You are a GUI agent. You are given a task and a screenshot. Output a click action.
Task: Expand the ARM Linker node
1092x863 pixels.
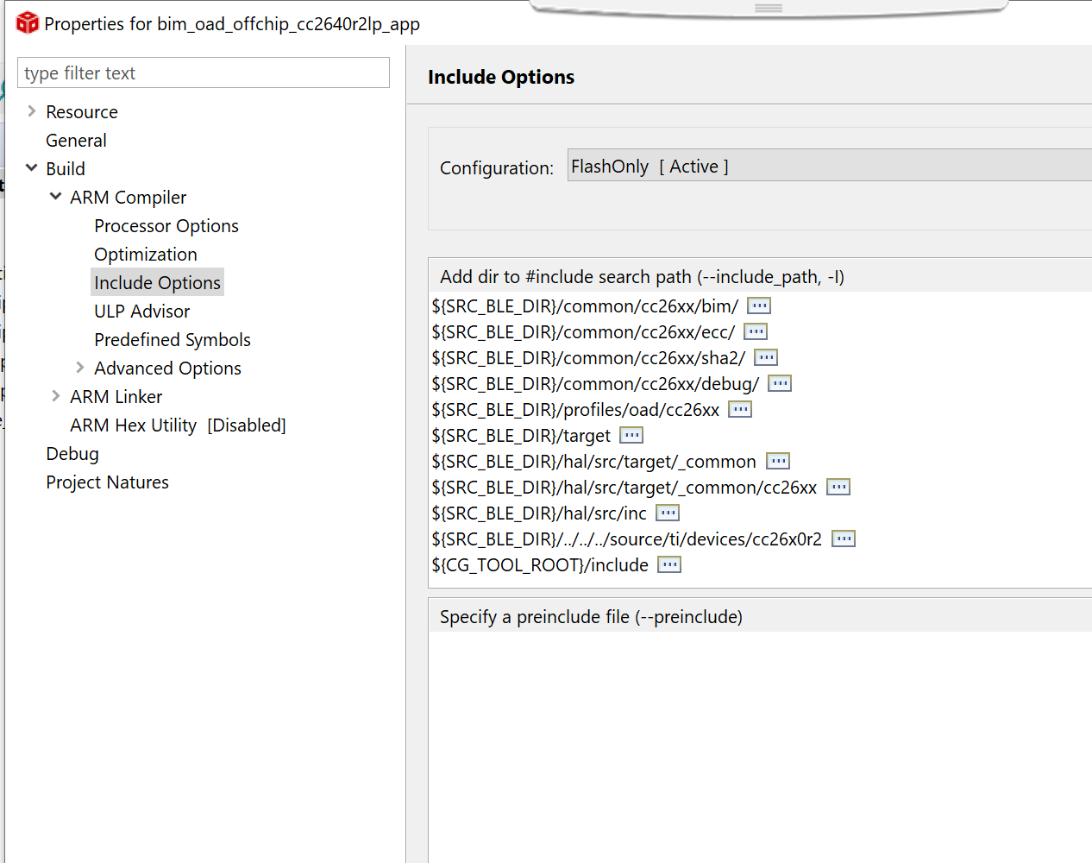coord(56,396)
